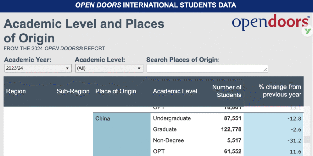Click the Open Doors International Students Data banner
This screenshot has height=156, width=313.
coord(156,5)
